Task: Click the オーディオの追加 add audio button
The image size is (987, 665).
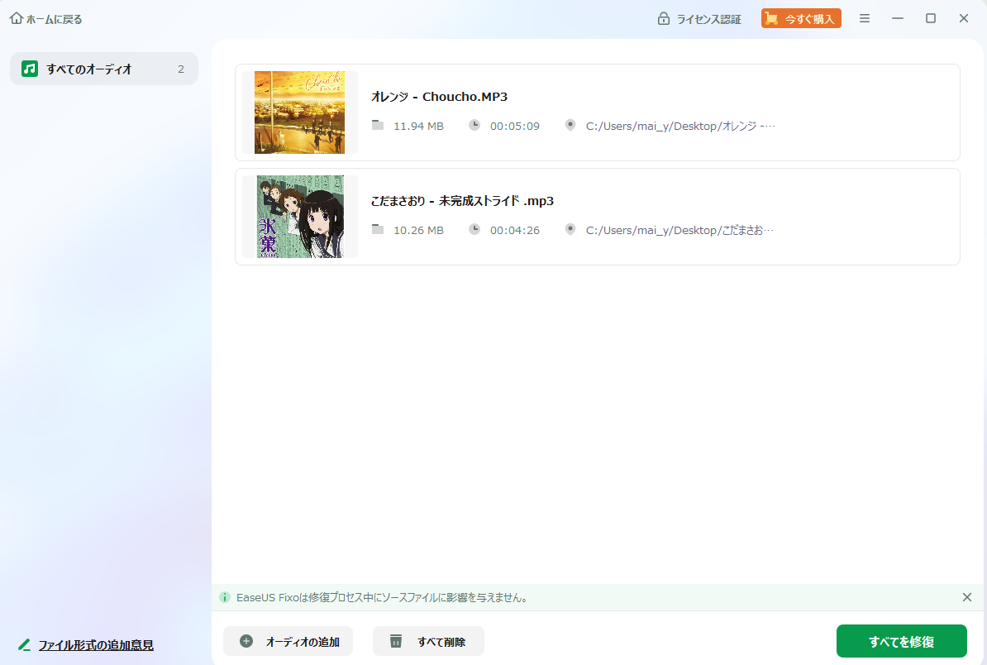Action: [288, 641]
